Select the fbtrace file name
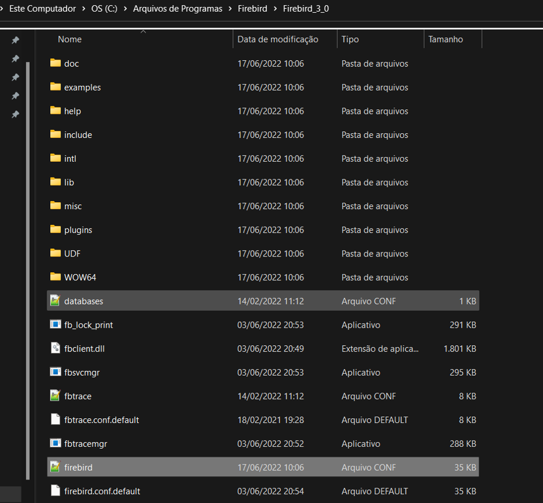This screenshot has height=503, width=543. (x=78, y=396)
